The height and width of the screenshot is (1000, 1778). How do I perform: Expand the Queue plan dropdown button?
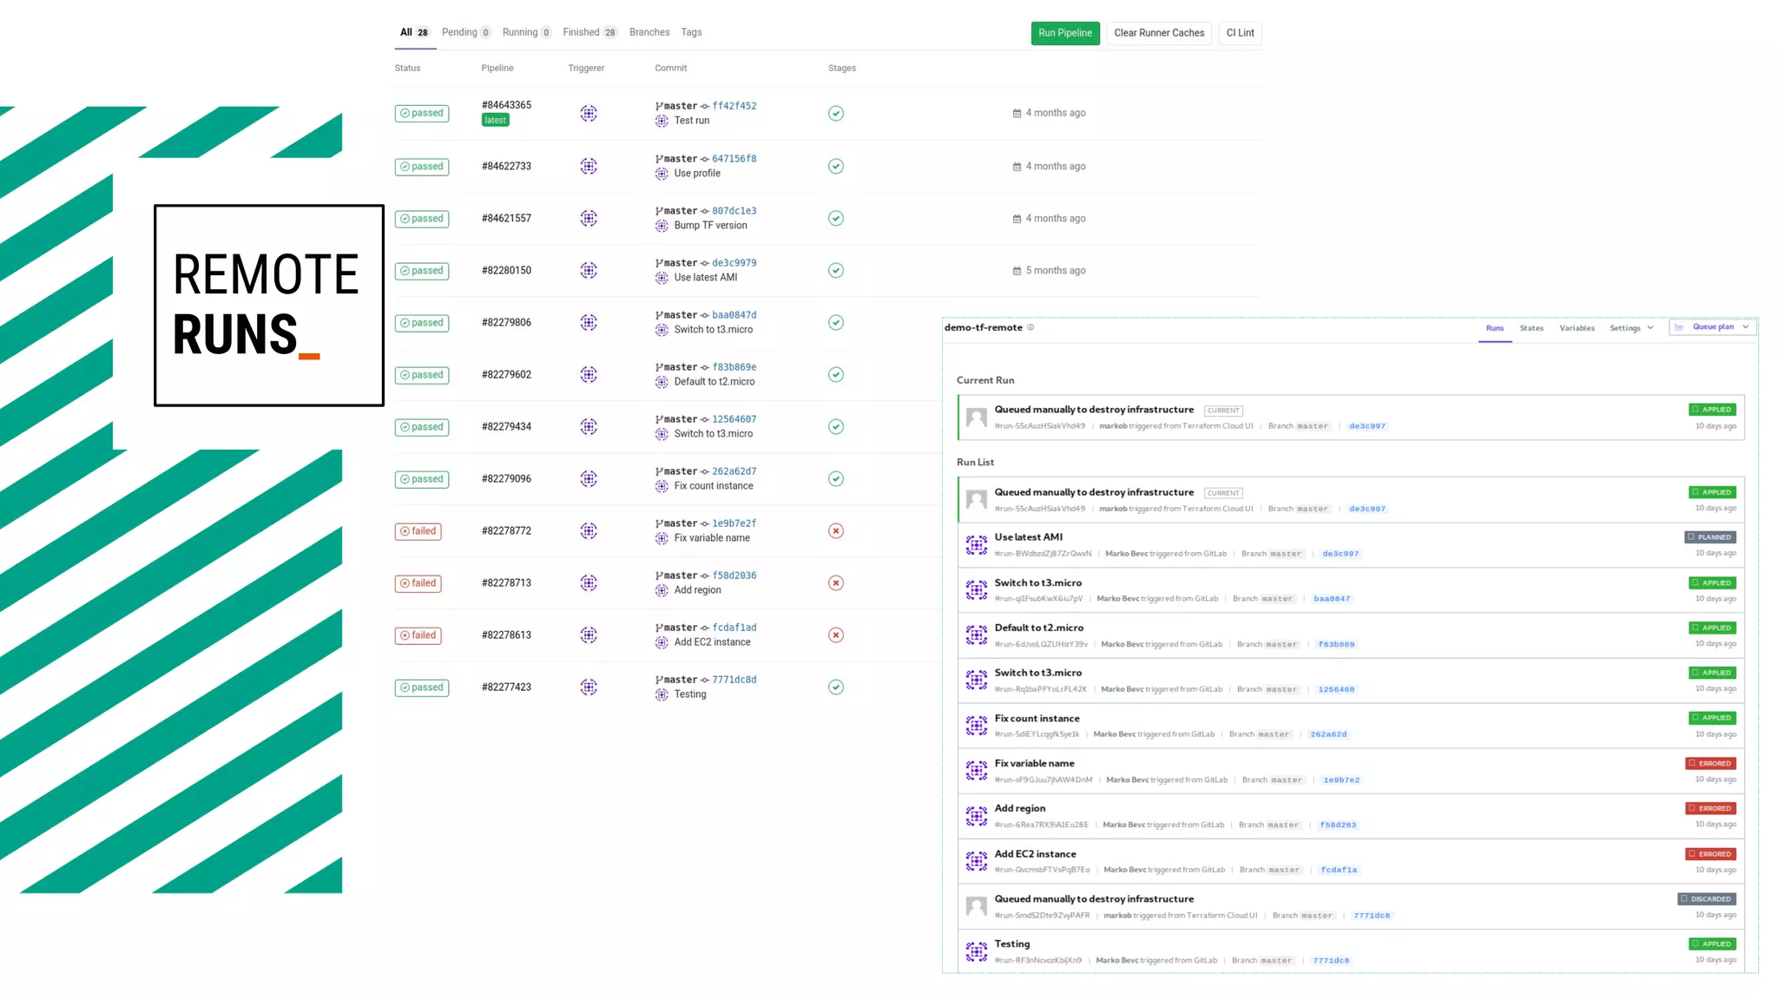tap(1746, 327)
